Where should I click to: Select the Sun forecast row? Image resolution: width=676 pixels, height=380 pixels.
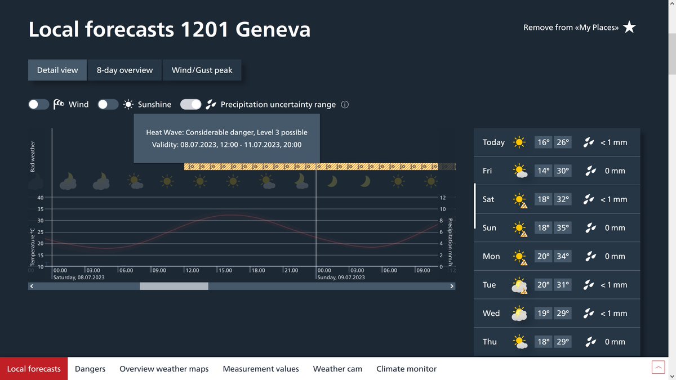pyautogui.click(x=557, y=228)
